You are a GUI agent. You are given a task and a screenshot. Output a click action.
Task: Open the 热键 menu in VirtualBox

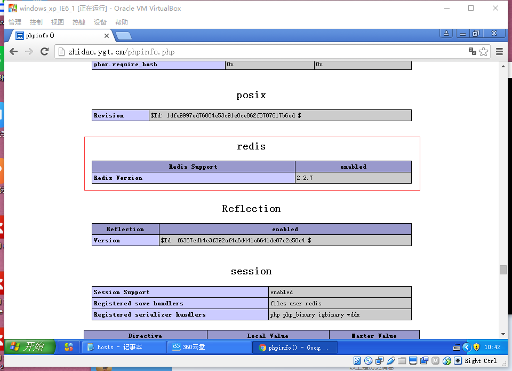(x=79, y=22)
